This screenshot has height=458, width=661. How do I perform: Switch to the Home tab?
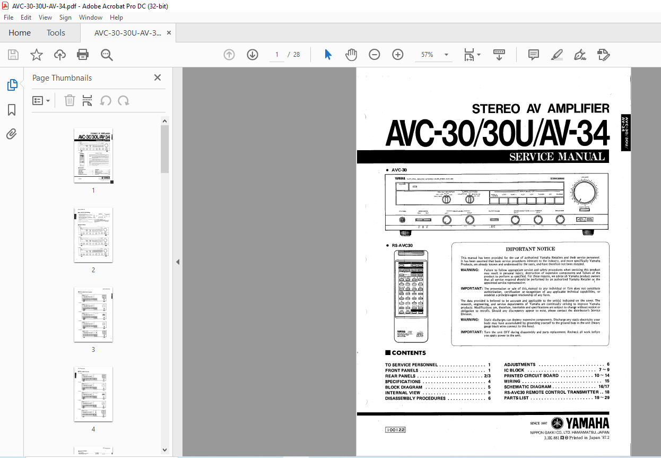click(20, 33)
